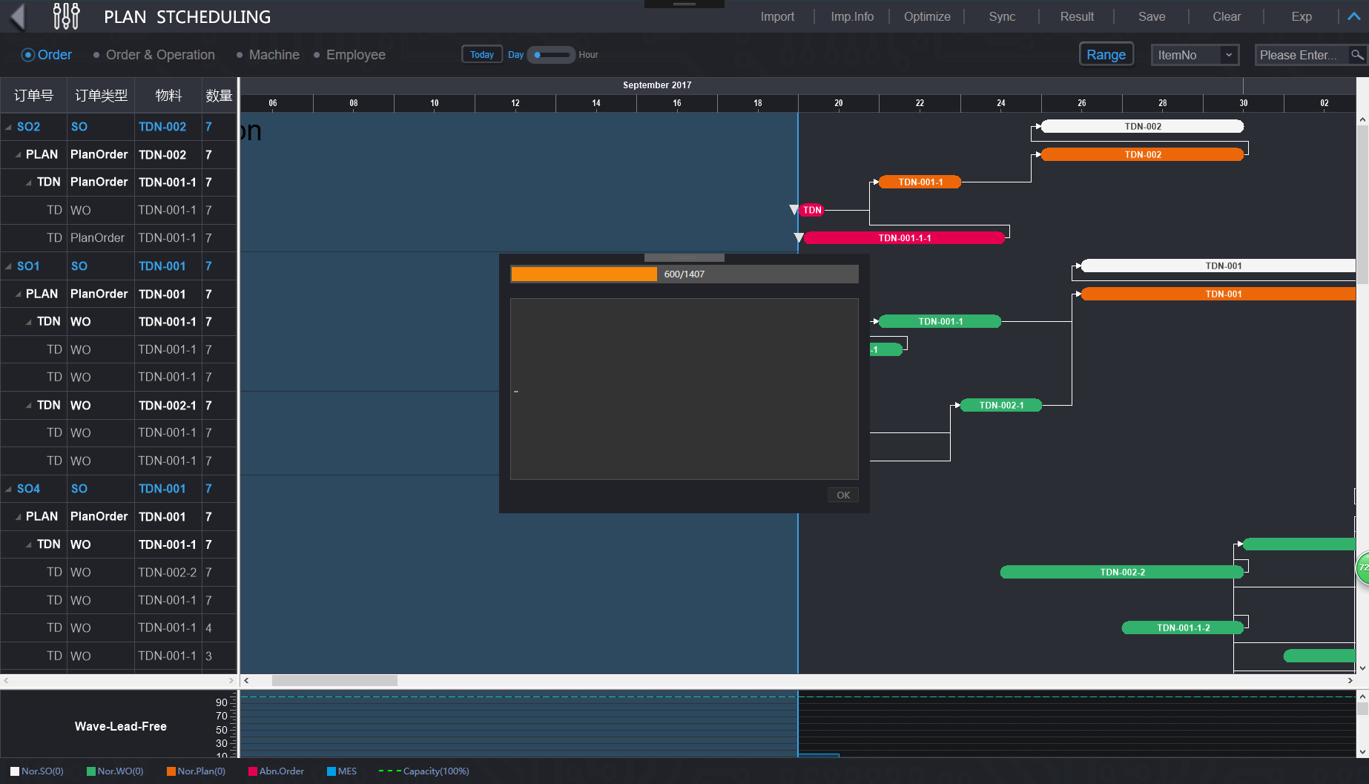Click the Abn.Order legend swatch
The width and height of the screenshot is (1369, 784).
click(253, 771)
